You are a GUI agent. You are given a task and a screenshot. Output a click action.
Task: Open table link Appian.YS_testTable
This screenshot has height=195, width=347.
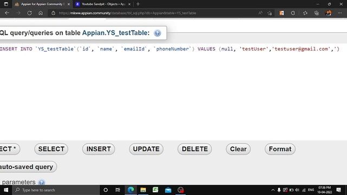point(115,33)
